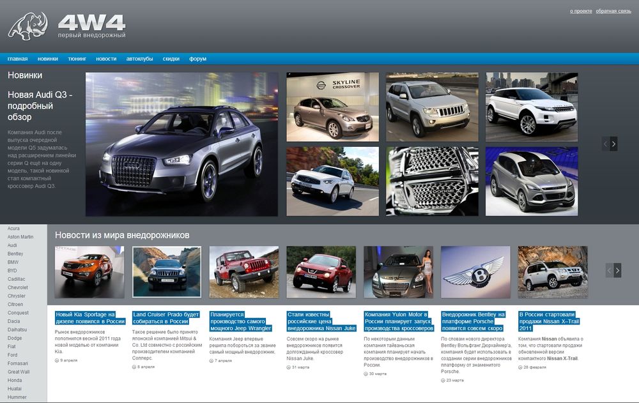Click the rhino logo icon
Viewport: 639px width, 403px height.
[x=28, y=26]
